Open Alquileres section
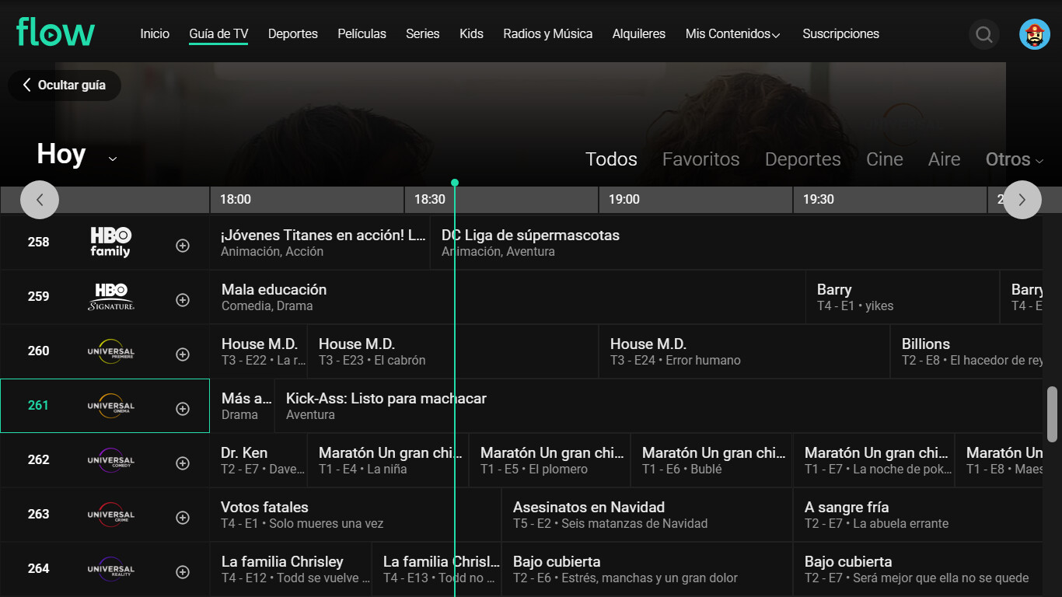1062x597 pixels. pyautogui.click(x=639, y=34)
